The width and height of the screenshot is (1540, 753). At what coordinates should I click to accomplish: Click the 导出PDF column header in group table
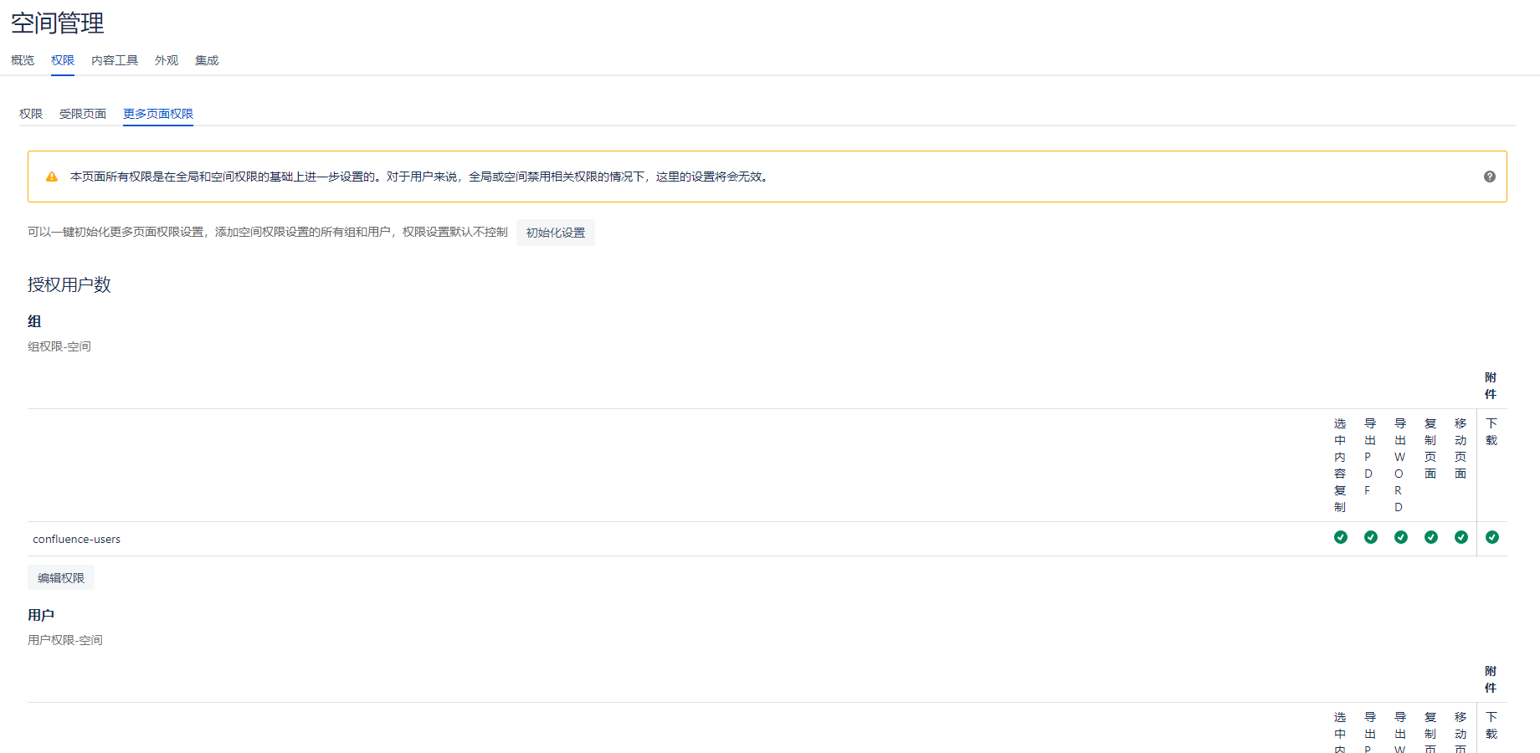pyautogui.click(x=1369, y=457)
